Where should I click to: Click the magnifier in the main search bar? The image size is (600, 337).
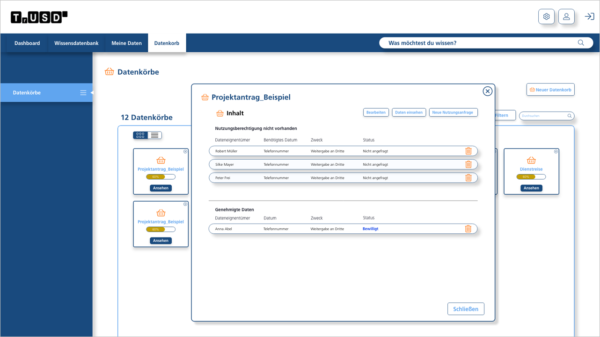click(581, 43)
